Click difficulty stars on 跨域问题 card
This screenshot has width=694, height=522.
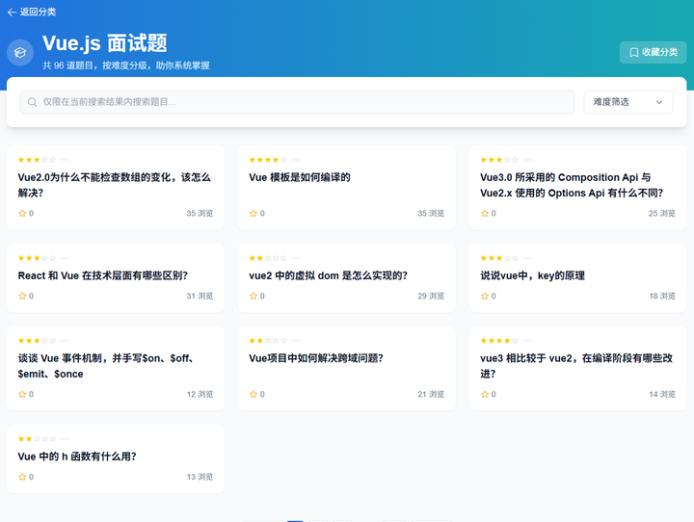(x=268, y=341)
